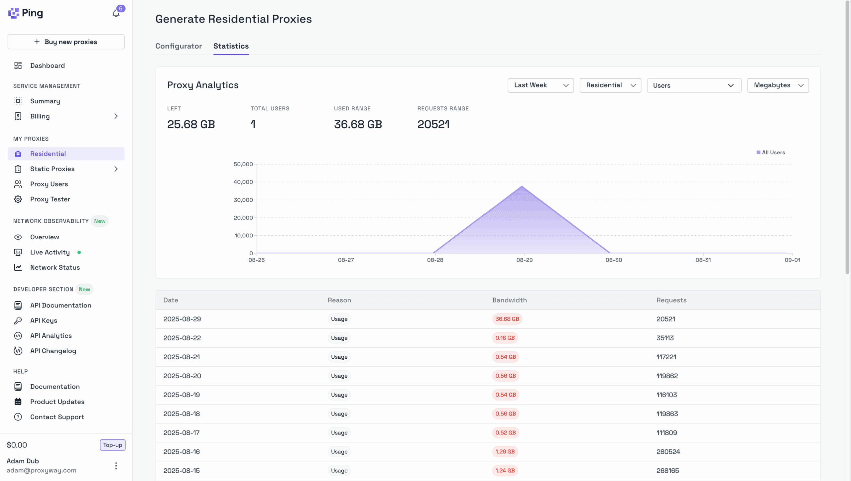Viewport: 851px width, 481px height.
Task: Switch to the Configurator tab
Action: click(179, 46)
